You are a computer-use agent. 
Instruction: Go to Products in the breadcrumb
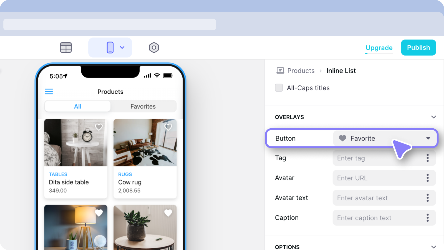[x=301, y=71]
